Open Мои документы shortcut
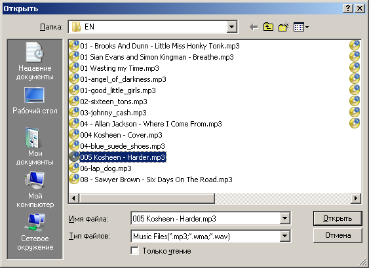The height and width of the screenshot is (268, 369). click(35, 146)
